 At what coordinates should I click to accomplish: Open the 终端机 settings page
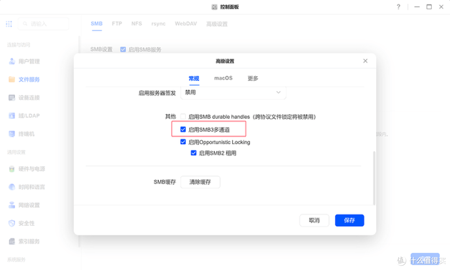click(25, 134)
